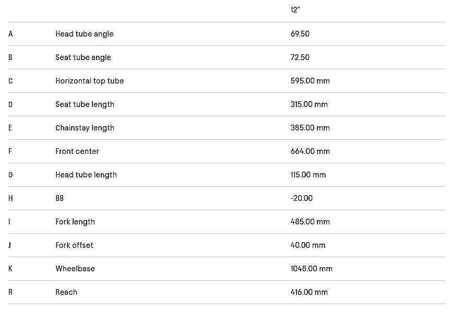This screenshot has height=312, width=451.
Task: Click the Reach row label
Action: (x=66, y=292)
